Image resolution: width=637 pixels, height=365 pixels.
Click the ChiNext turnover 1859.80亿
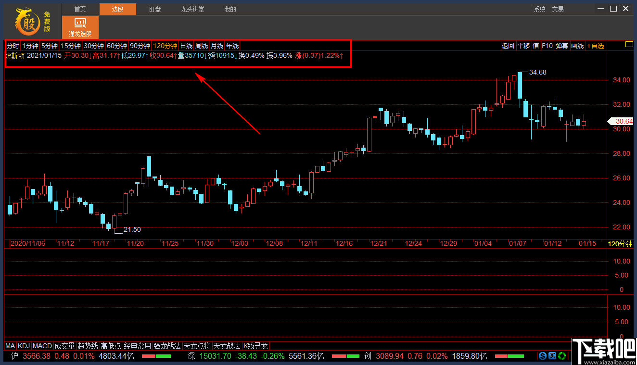click(x=470, y=356)
